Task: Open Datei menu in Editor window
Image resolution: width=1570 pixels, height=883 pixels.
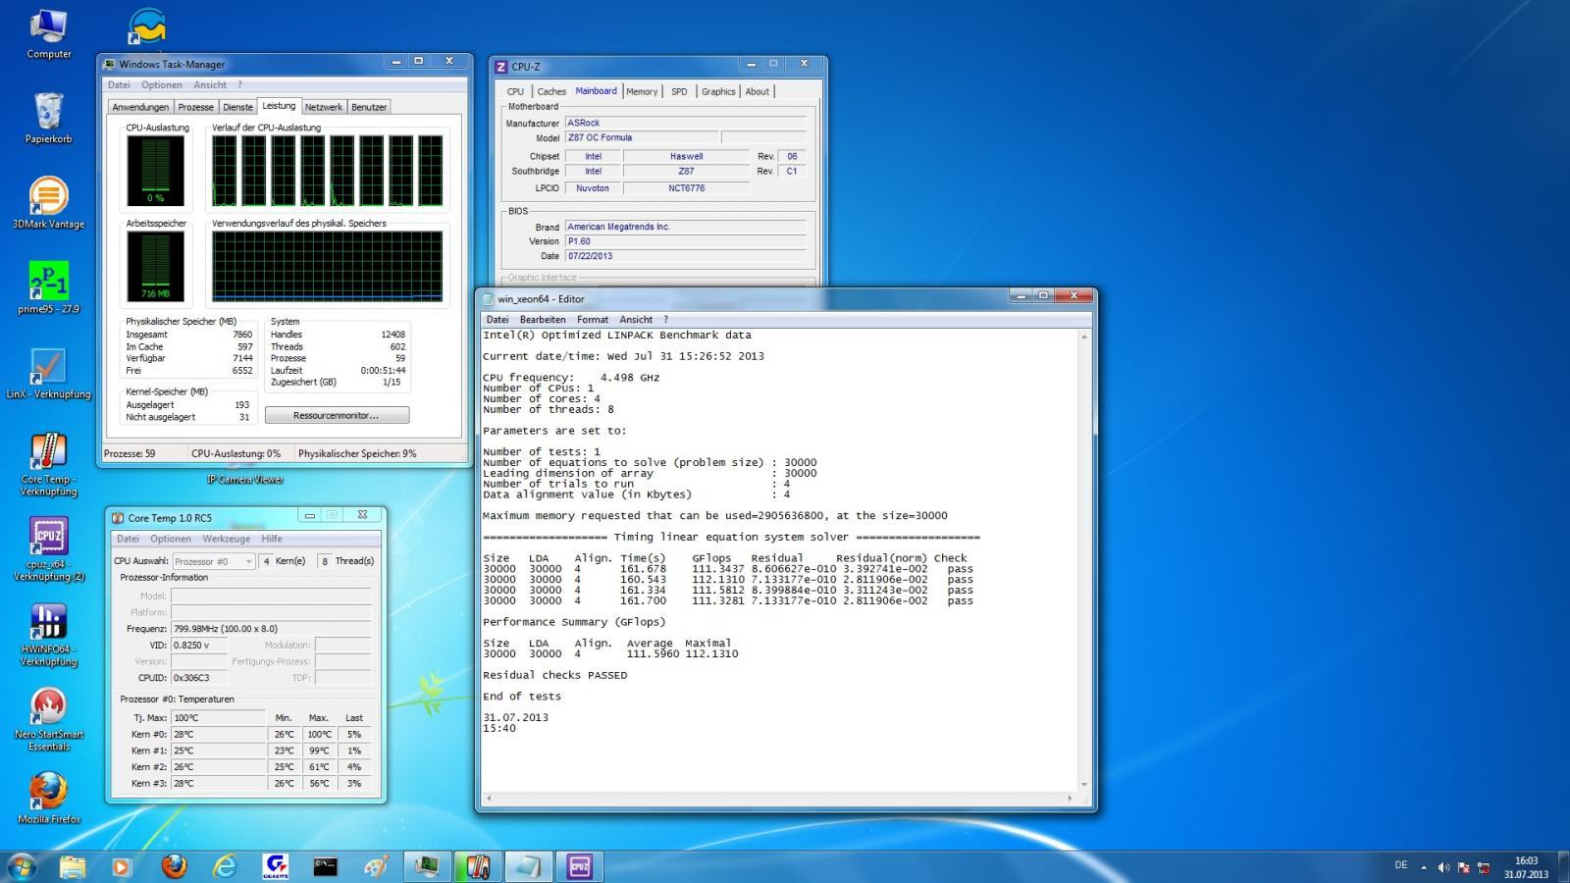Action: (x=497, y=320)
